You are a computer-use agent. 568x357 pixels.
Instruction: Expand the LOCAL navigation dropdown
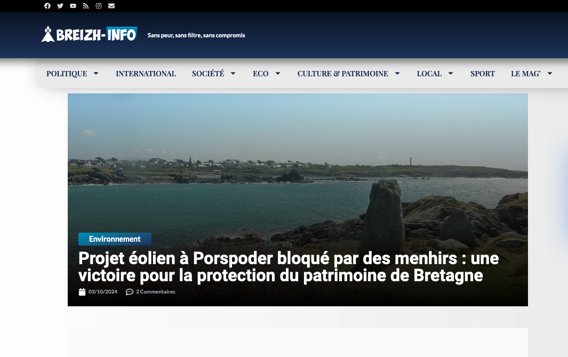coord(450,73)
